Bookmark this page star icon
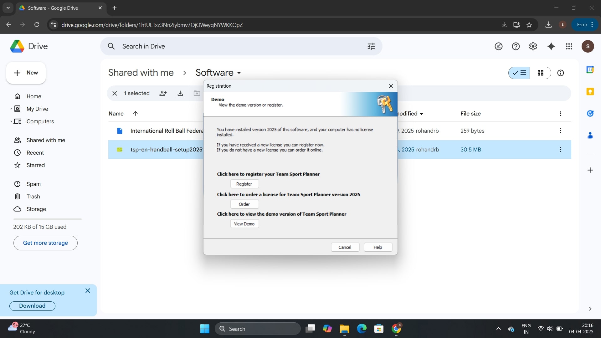This screenshot has height=338, width=601. [x=529, y=25]
